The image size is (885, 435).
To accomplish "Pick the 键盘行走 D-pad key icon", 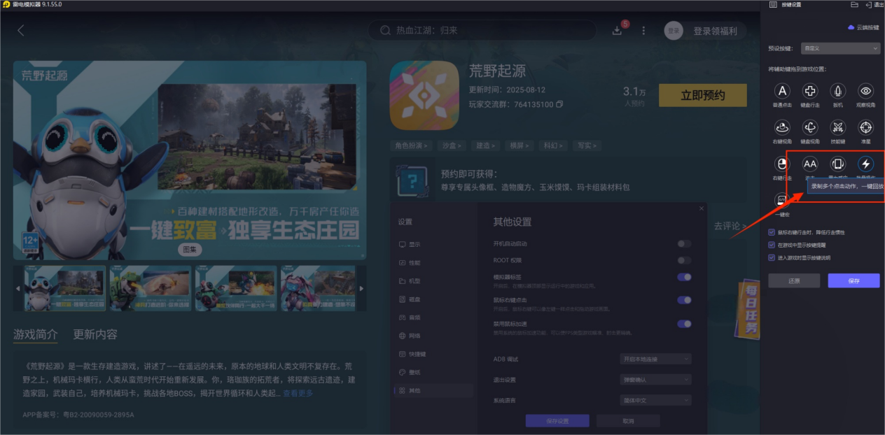I will pos(810,91).
